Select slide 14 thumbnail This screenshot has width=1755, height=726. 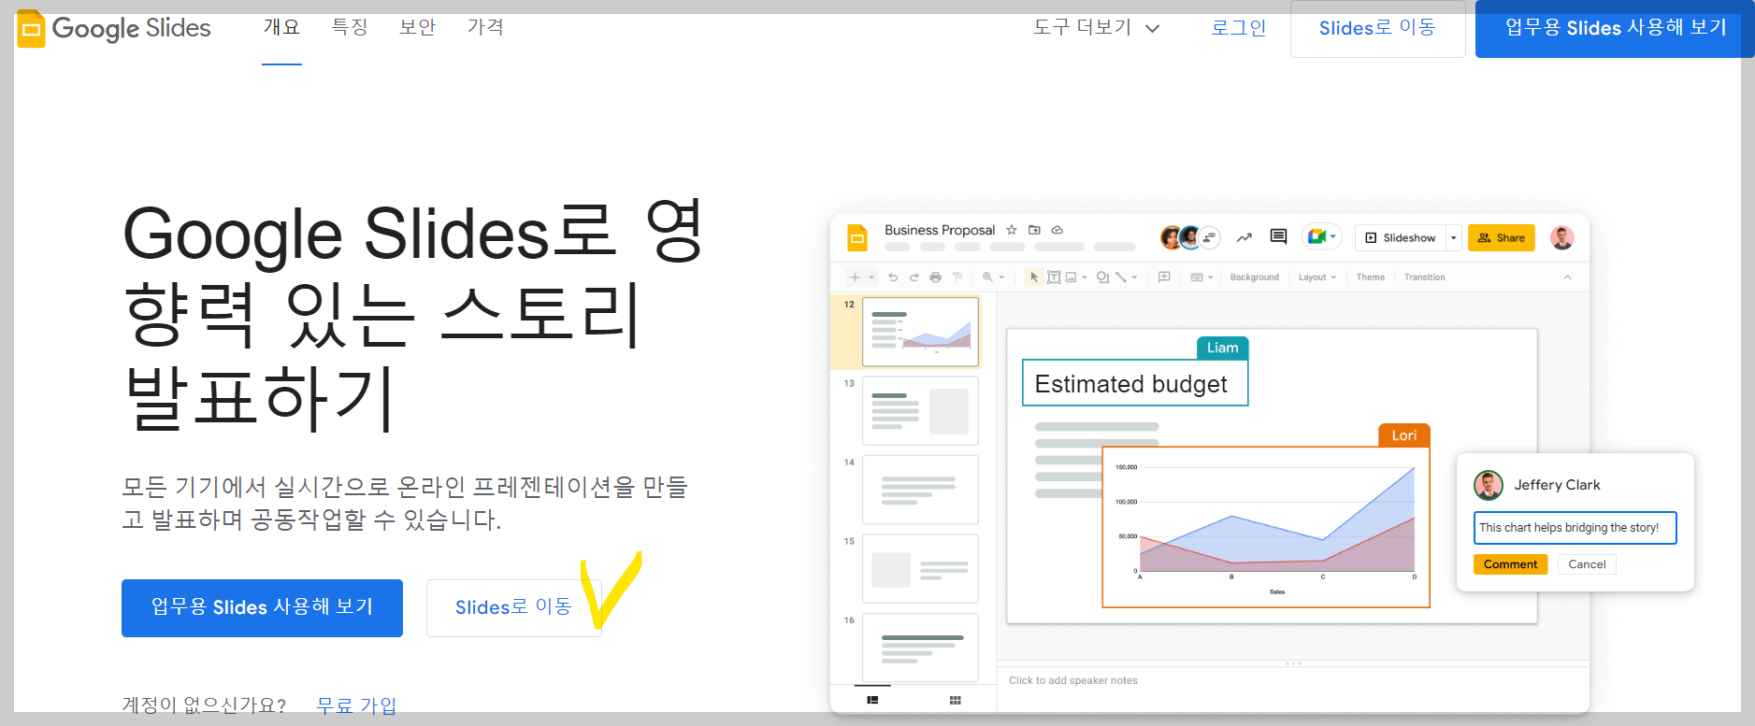tap(920, 490)
